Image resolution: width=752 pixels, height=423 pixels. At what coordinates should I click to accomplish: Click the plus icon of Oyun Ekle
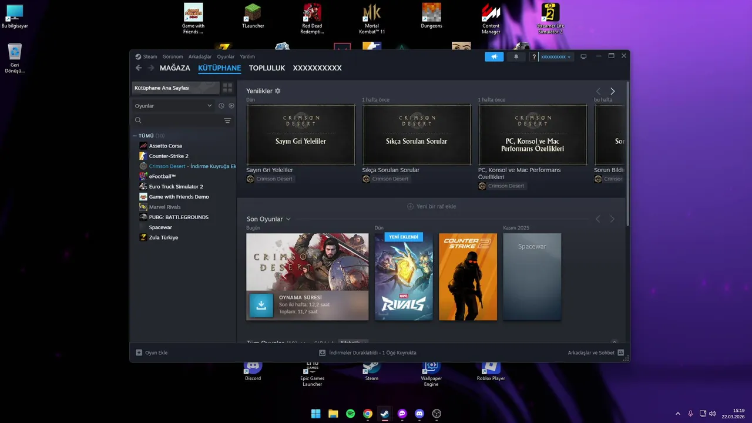[139, 352]
